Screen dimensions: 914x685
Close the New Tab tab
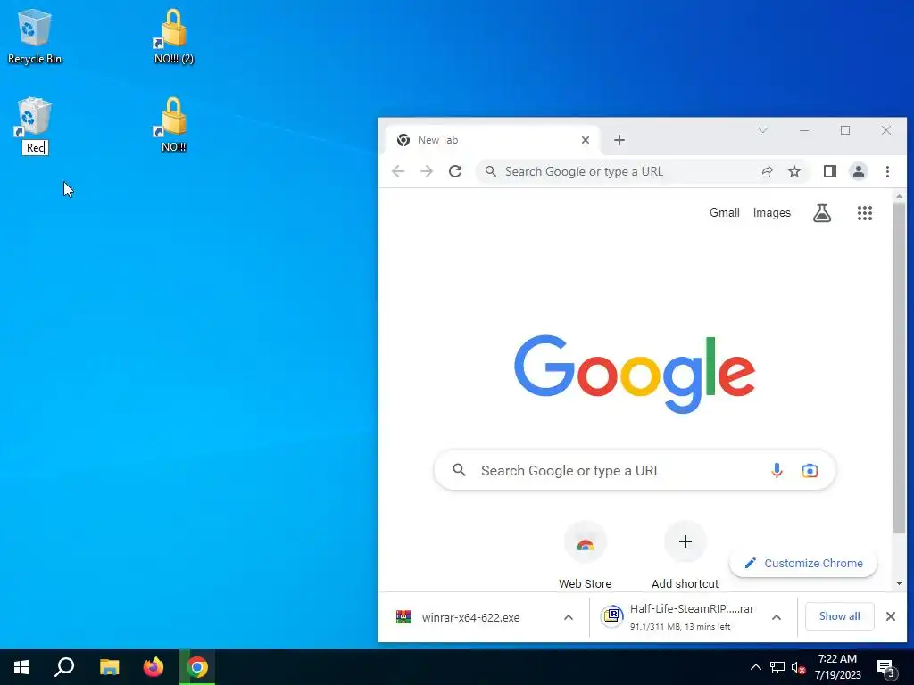pos(586,140)
